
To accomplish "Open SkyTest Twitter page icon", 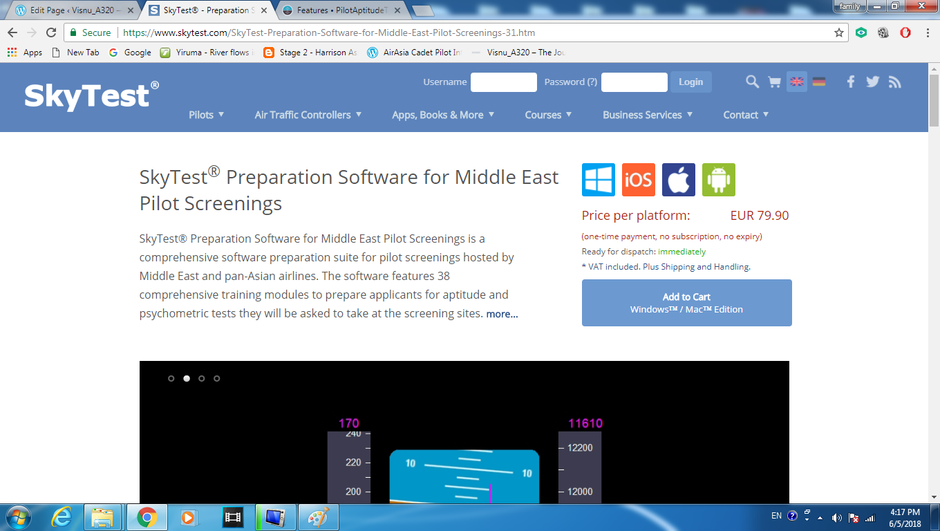I will pos(873,82).
